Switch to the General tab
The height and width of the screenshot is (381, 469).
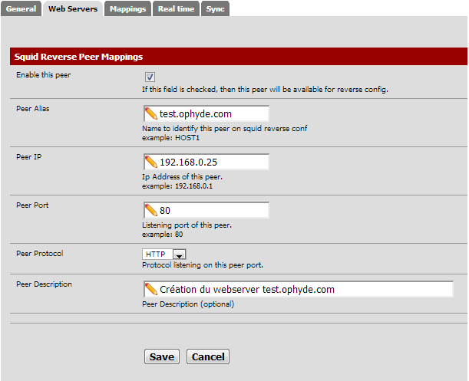coord(21,8)
